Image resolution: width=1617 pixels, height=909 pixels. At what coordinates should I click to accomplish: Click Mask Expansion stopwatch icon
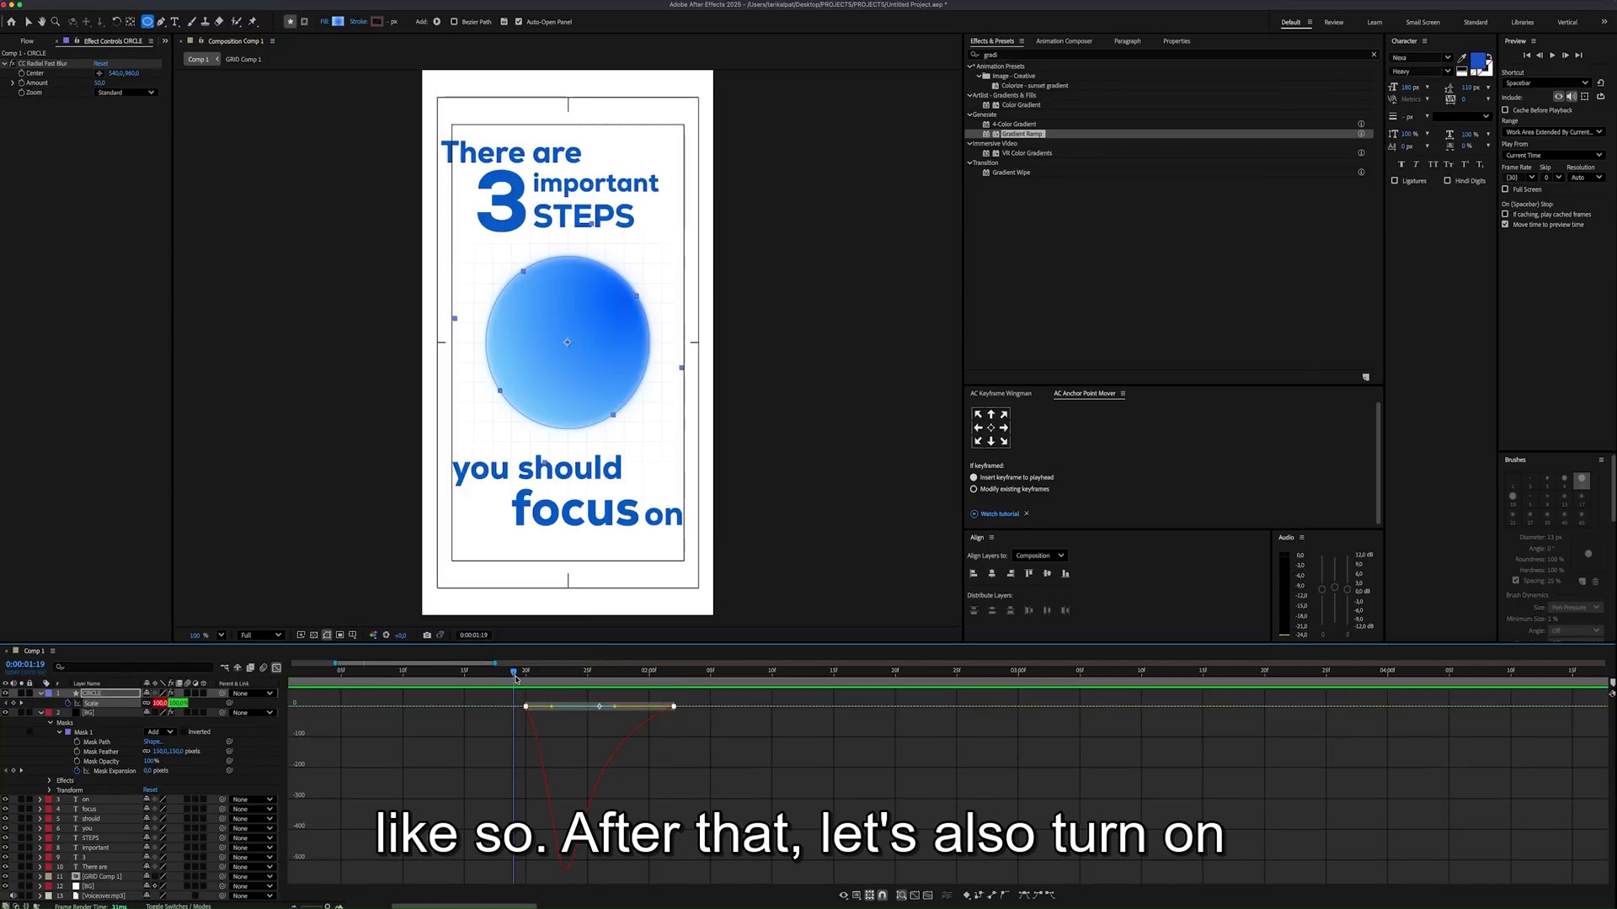point(77,771)
